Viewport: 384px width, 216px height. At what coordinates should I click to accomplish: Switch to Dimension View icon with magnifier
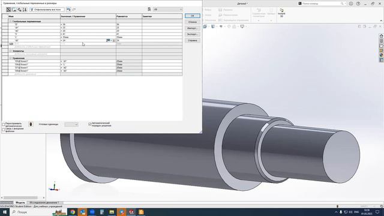(19, 10)
